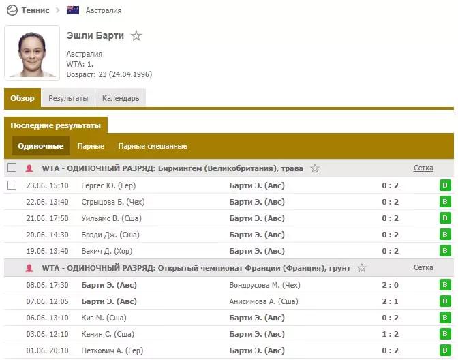Tick the checkbox in Бирмингем tournament header

tap(12, 168)
